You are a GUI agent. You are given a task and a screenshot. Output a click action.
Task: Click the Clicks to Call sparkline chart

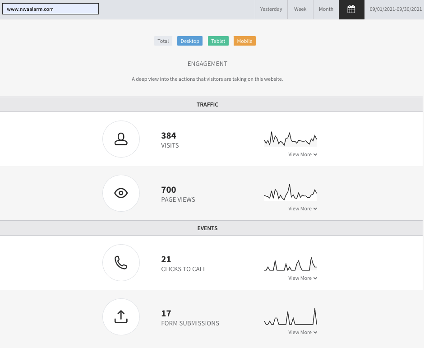290,264
